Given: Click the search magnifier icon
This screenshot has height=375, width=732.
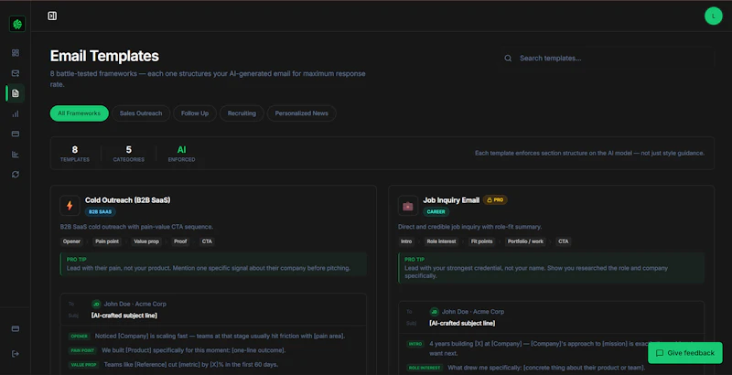Looking at the screenshot, I should click(508, 59).
